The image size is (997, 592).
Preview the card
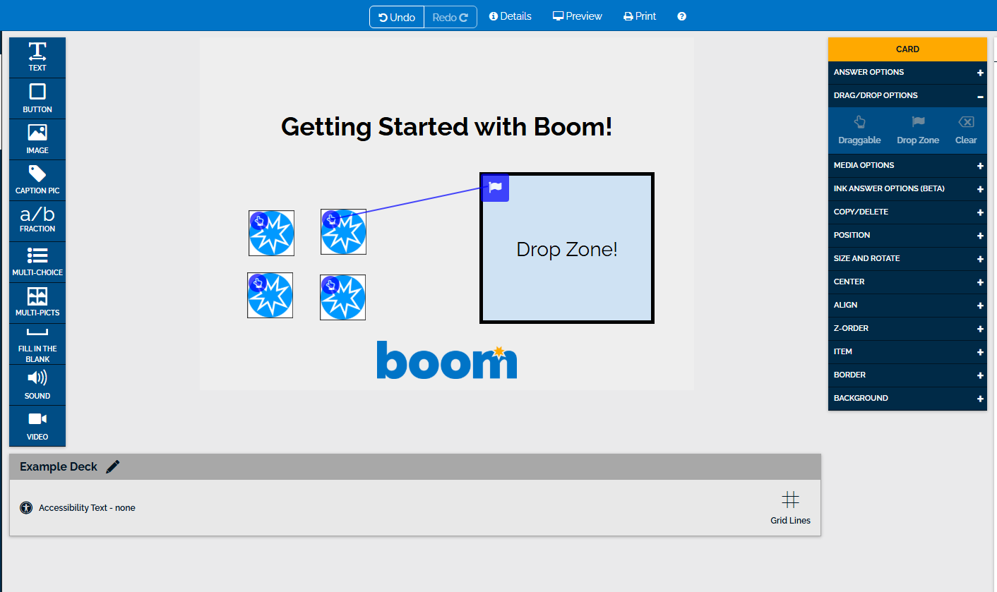click(x=578, y=16)
